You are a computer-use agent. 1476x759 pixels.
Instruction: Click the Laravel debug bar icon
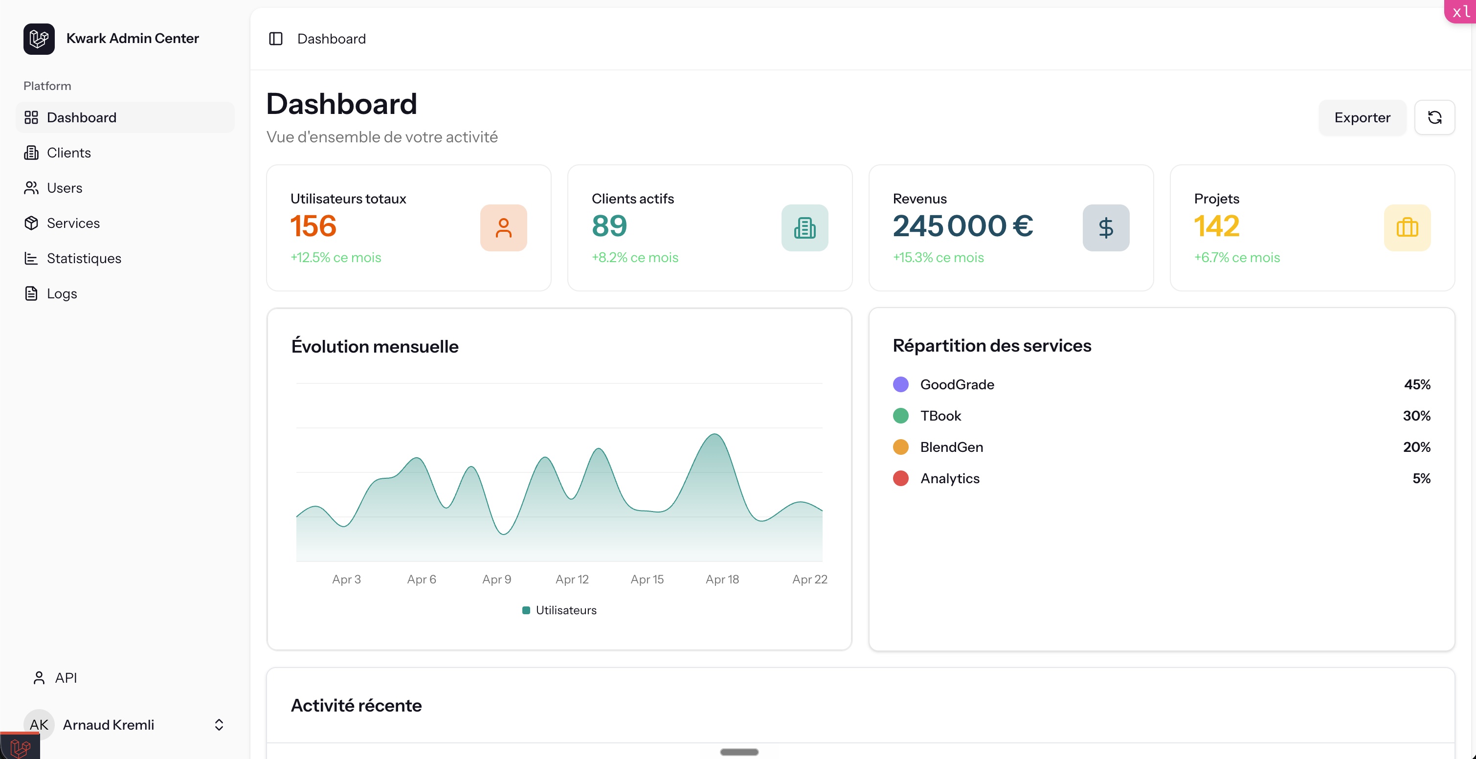click(20, 746)
